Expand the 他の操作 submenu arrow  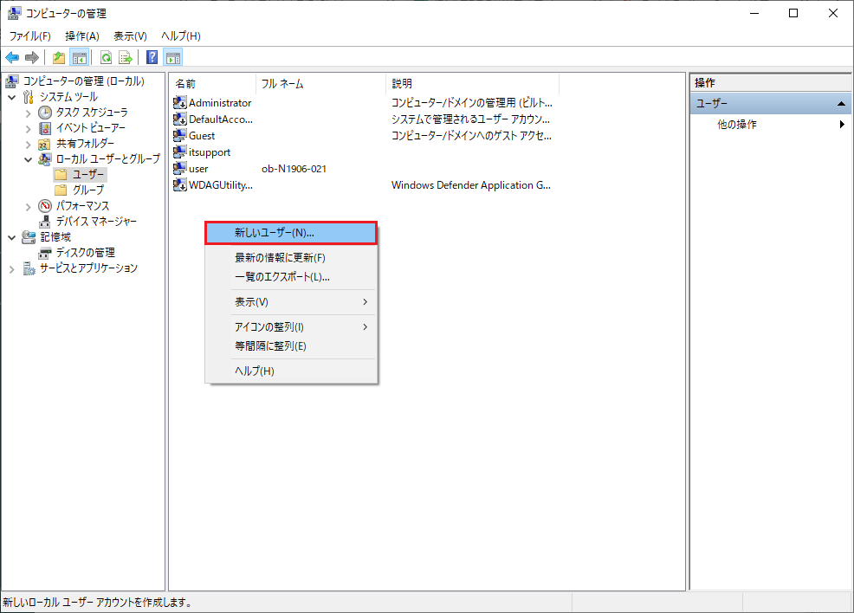coord(842,125)
